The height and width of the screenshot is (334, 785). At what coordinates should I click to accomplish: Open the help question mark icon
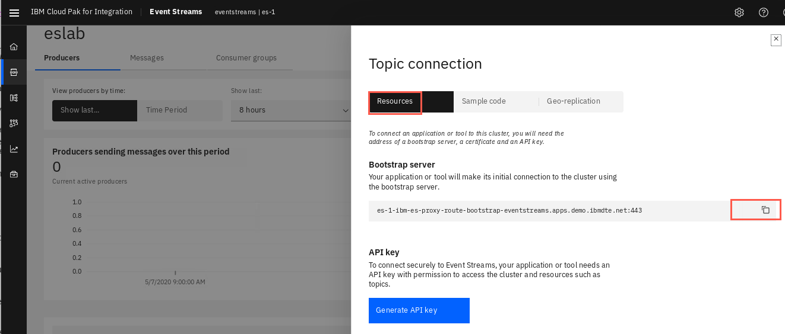click(764, 12)
